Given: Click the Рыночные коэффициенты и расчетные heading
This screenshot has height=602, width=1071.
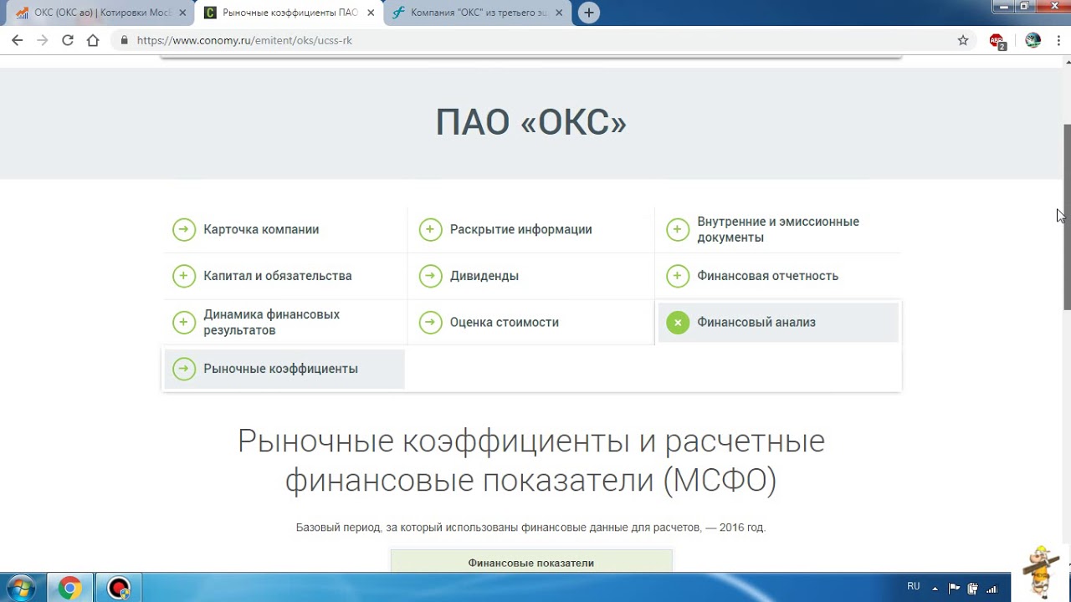Looking at the screenshot, I should point(531,460).
